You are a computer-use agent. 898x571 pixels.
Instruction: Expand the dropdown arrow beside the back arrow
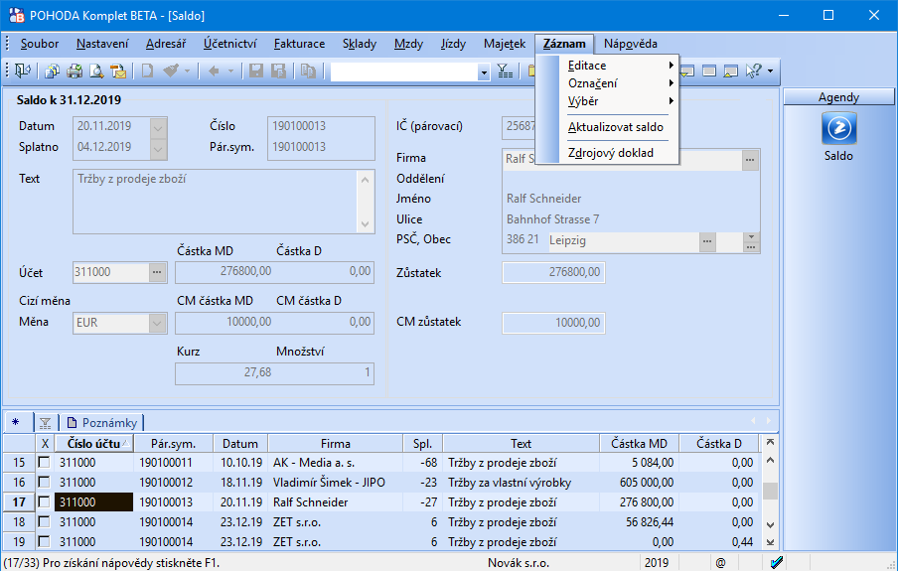tap(230, 71)
